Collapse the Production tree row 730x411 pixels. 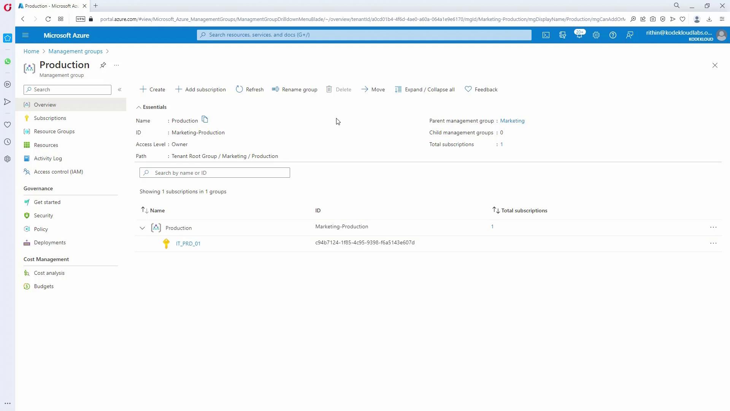(142, 228)
